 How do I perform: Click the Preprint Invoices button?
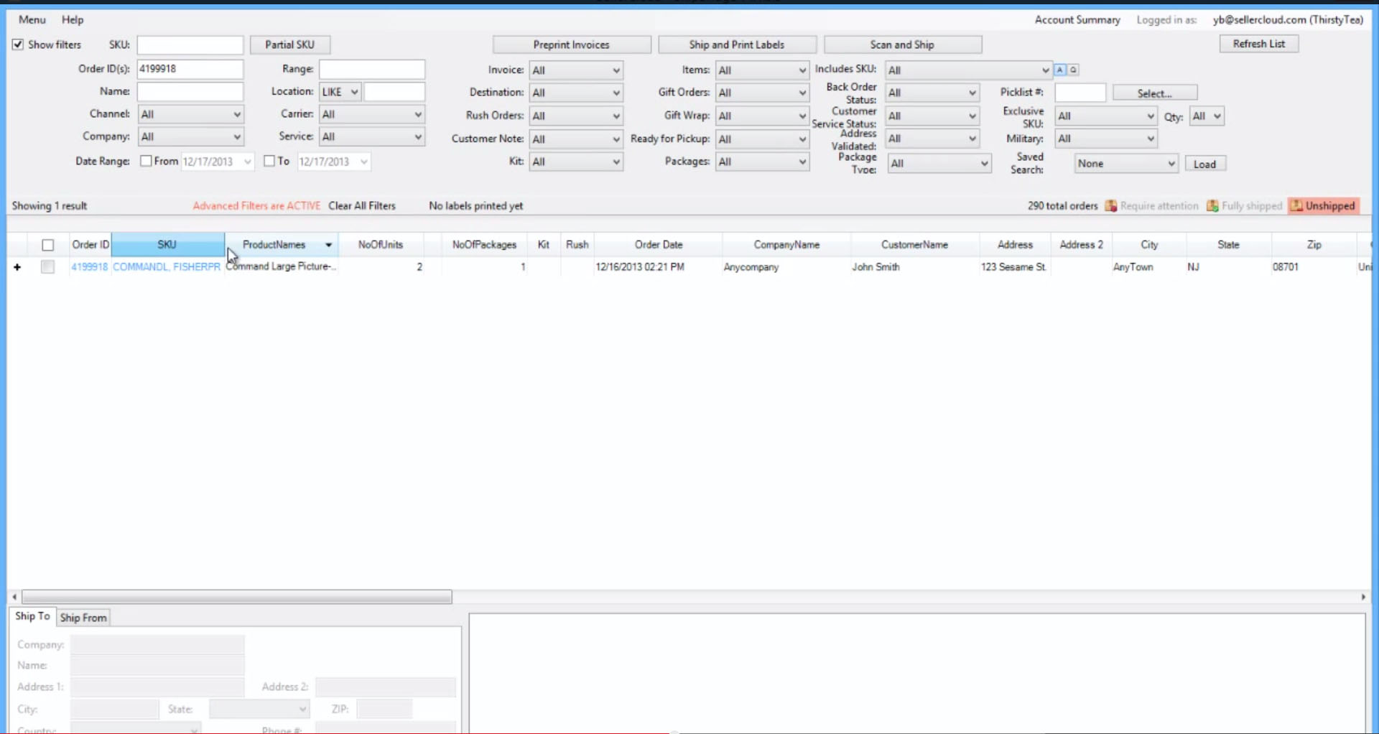pos(572,45)
